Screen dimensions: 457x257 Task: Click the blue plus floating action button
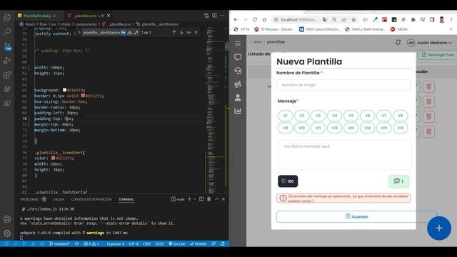coord(439,228)
